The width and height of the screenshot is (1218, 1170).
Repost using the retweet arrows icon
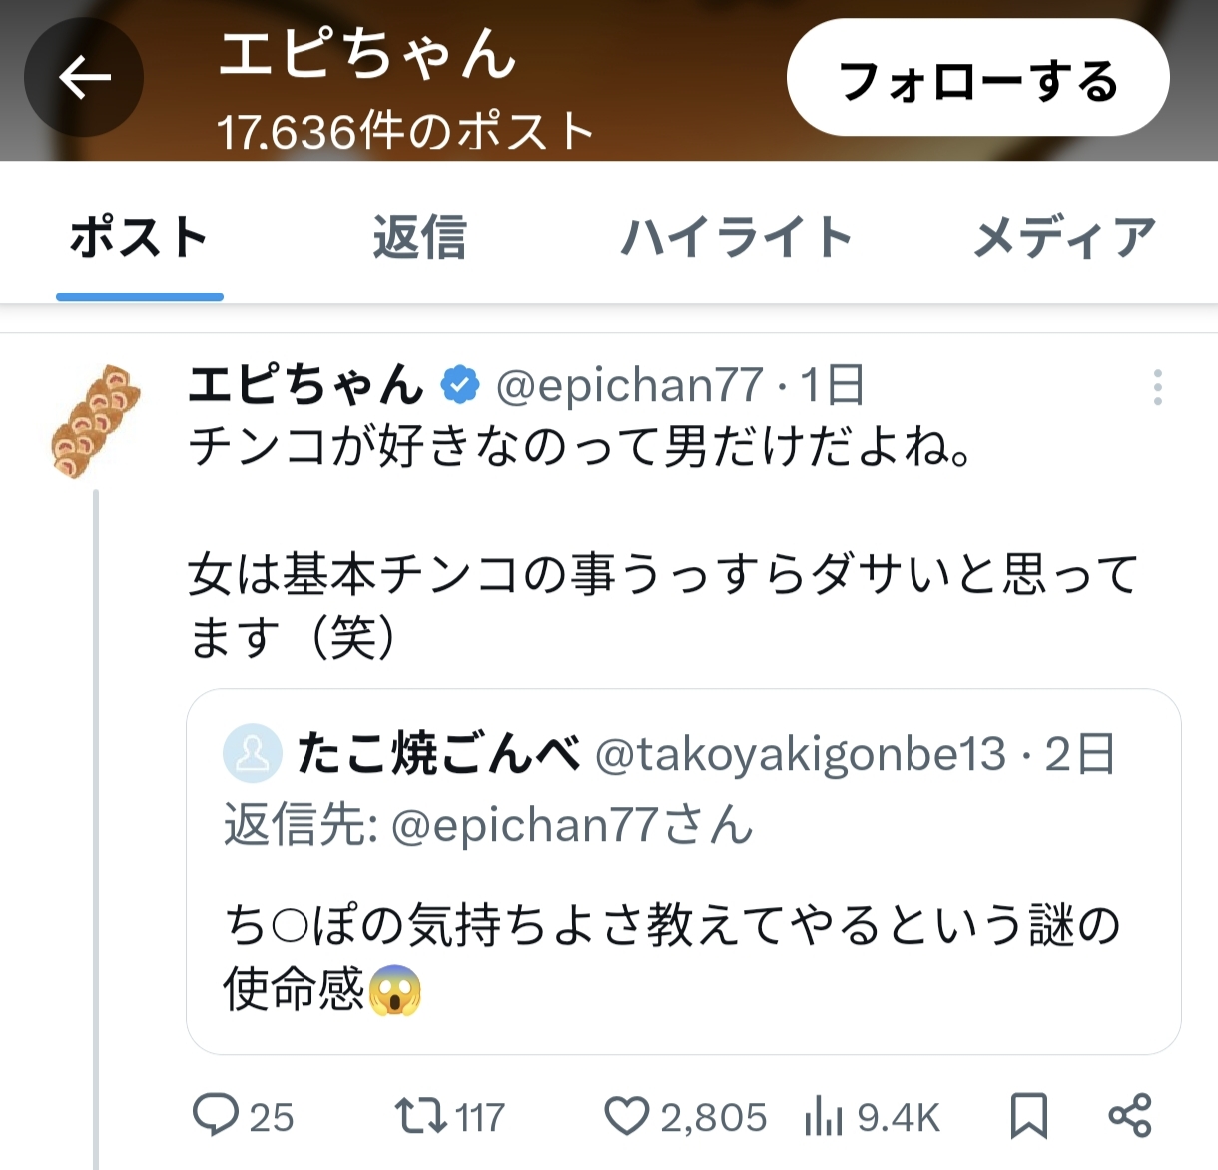[420, 1115]
